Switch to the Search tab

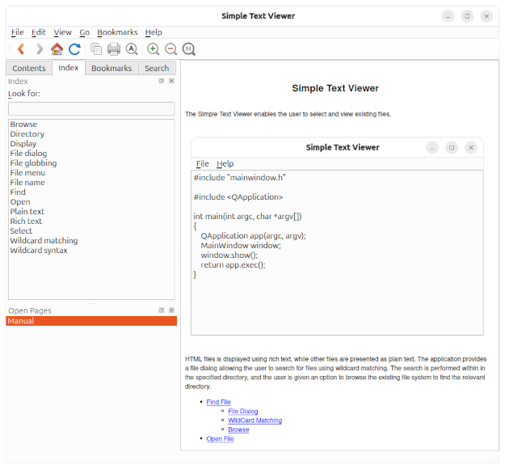coord(157,69)
